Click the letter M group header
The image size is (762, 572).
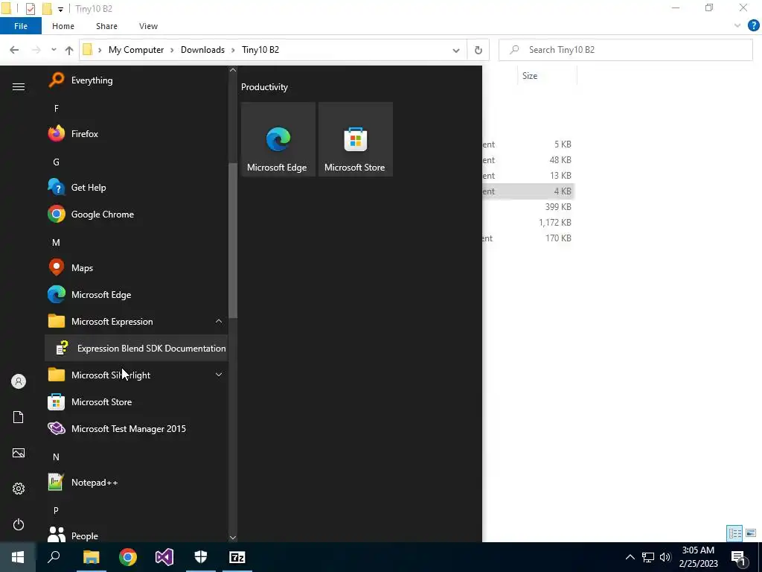[x=57, y=242]
